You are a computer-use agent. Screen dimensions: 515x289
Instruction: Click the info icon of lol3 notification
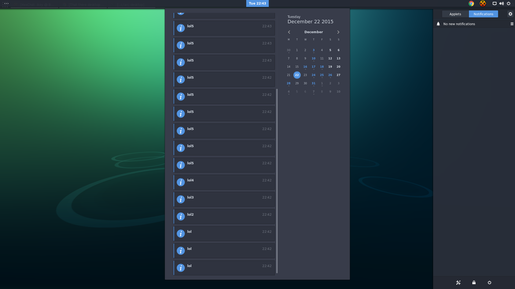click(x=181, y=199)
